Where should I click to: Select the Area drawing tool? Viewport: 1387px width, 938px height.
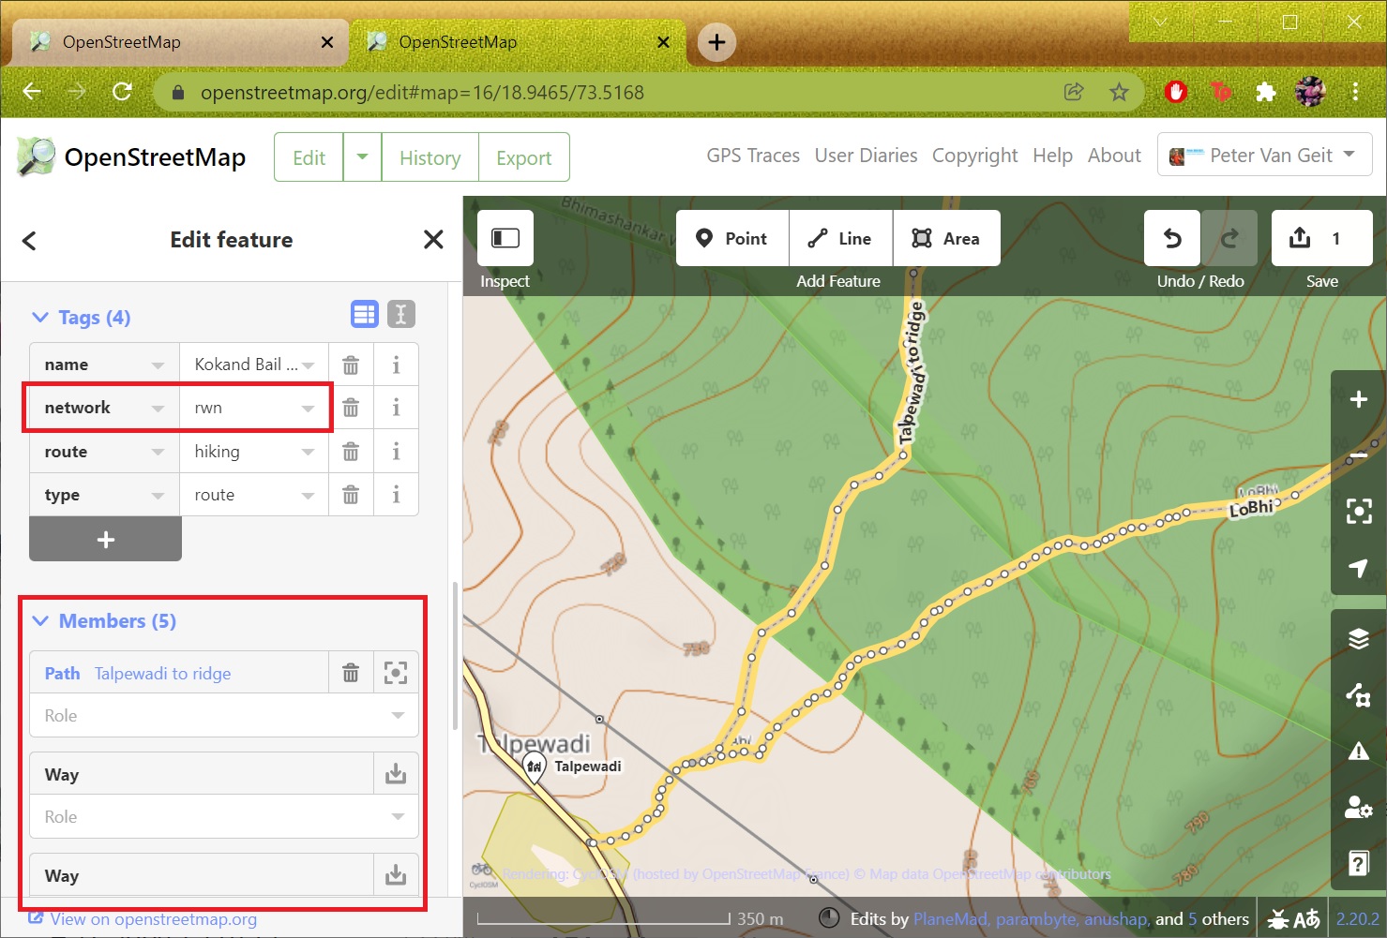click(947, 238)
